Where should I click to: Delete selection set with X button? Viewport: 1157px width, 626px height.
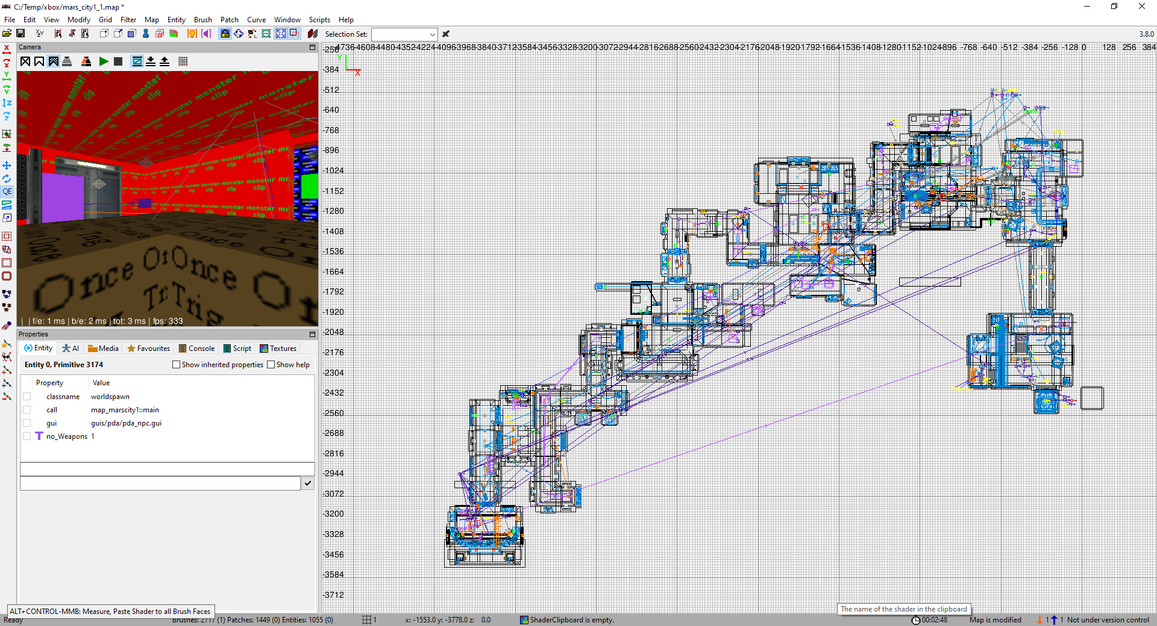[446, 34]
